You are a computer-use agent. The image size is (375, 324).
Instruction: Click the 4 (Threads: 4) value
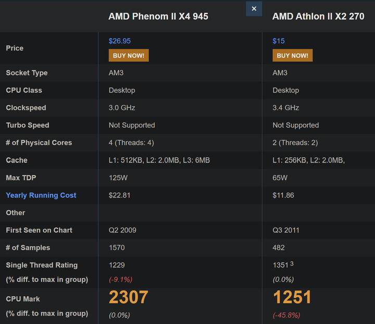click(131, 143)
